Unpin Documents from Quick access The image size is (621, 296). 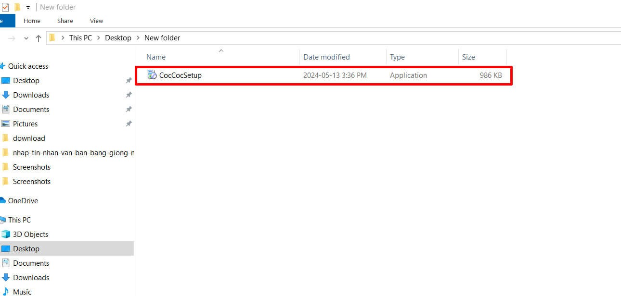[x=129, y=109]
